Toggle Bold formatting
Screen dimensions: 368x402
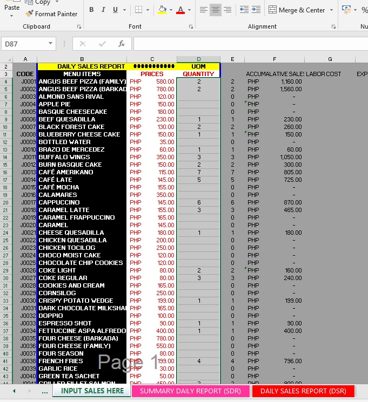[x=91, y=10]
